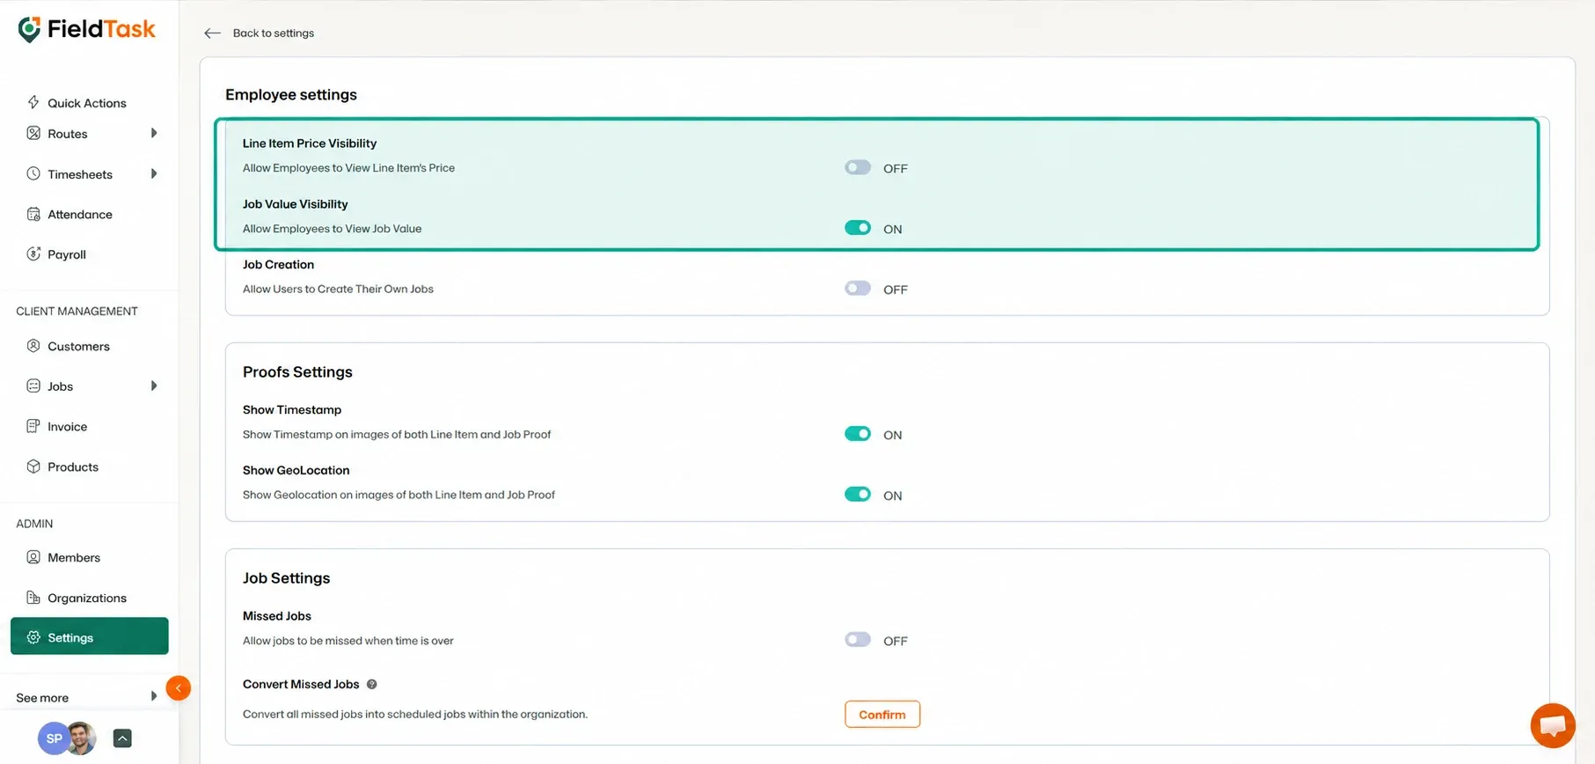Click the Timesheets clock icon
The width and height of the screenshot is (1595, 764).
33,173
